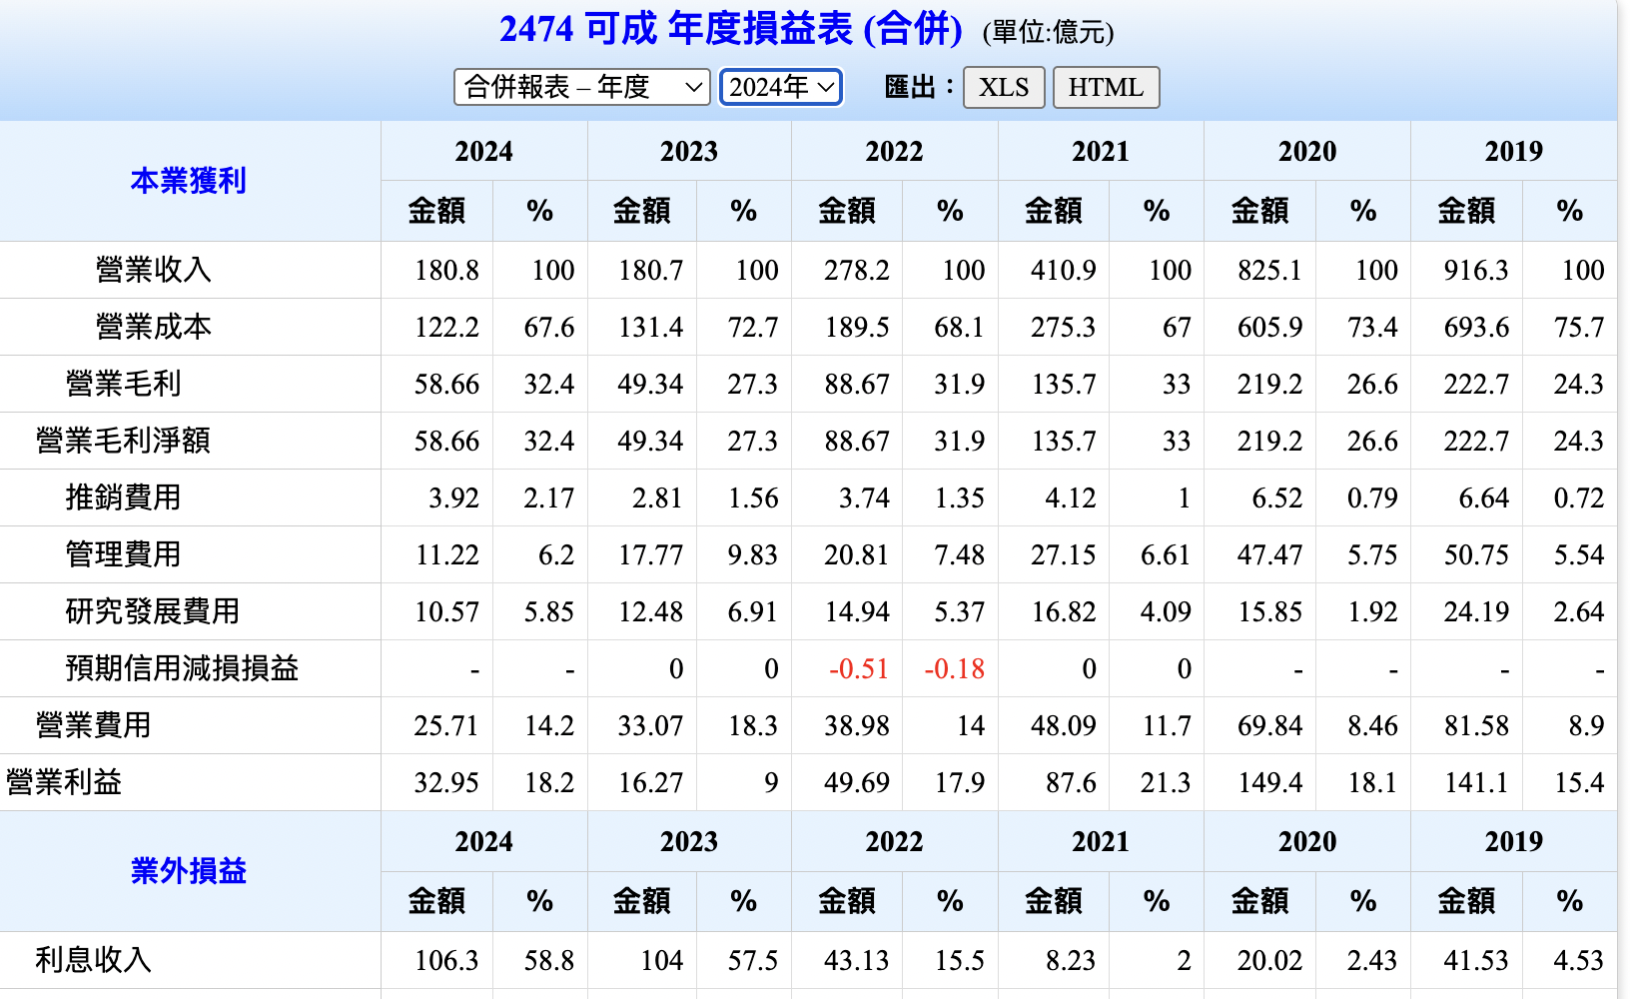Click the page title 2474 可成 年度損益表

(x=730, y=29)
